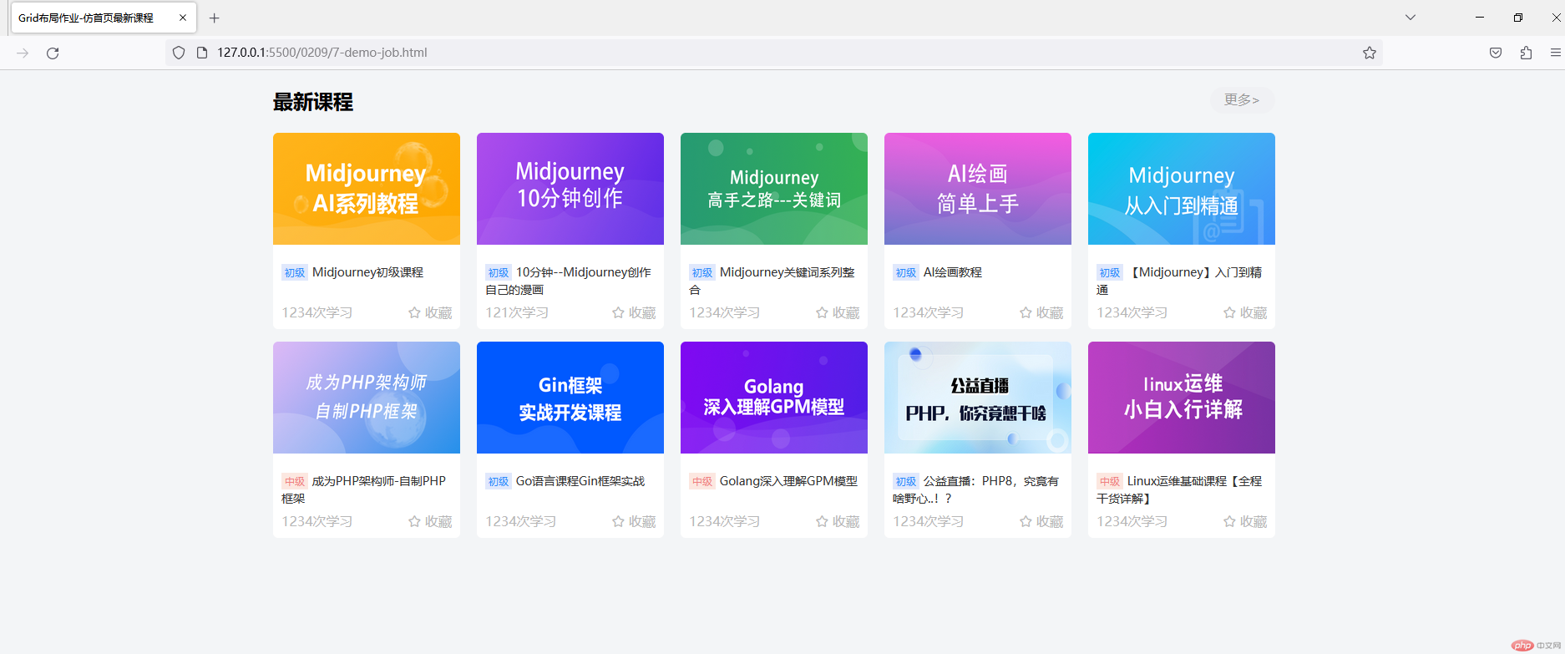Click the 中级 tag on Golang course
Image resolution: width=1565 pixels, height=654 pixels.
tap(702, 481)
